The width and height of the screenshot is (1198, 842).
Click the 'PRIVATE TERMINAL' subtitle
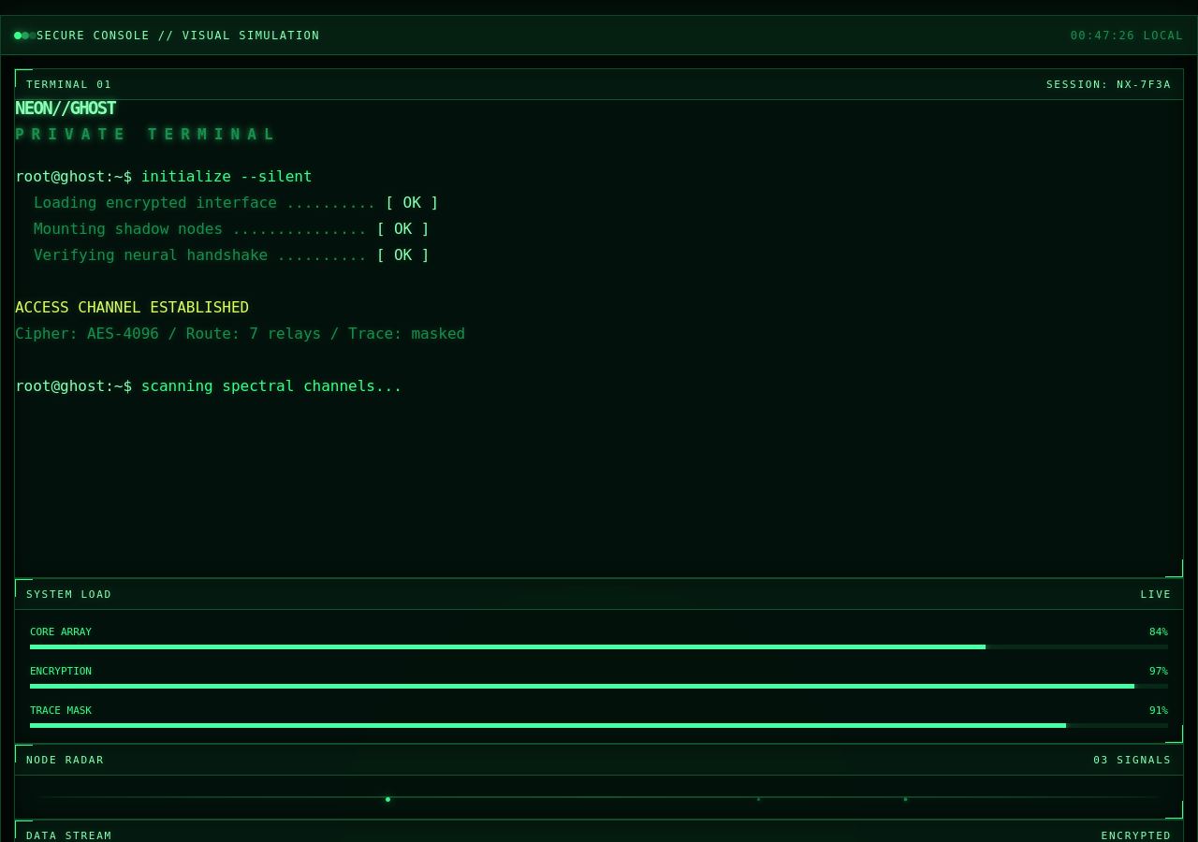coord(145,134)
